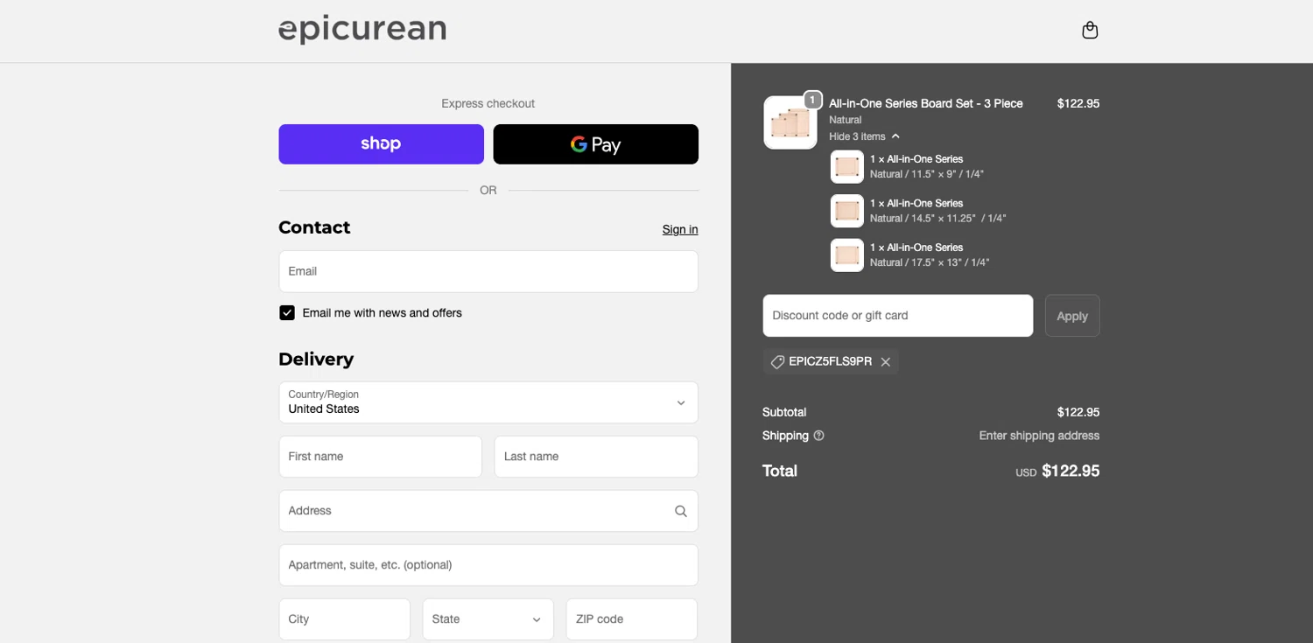
Task: Focus the City field
Action: pyautogui.click(x=344, y=619)
